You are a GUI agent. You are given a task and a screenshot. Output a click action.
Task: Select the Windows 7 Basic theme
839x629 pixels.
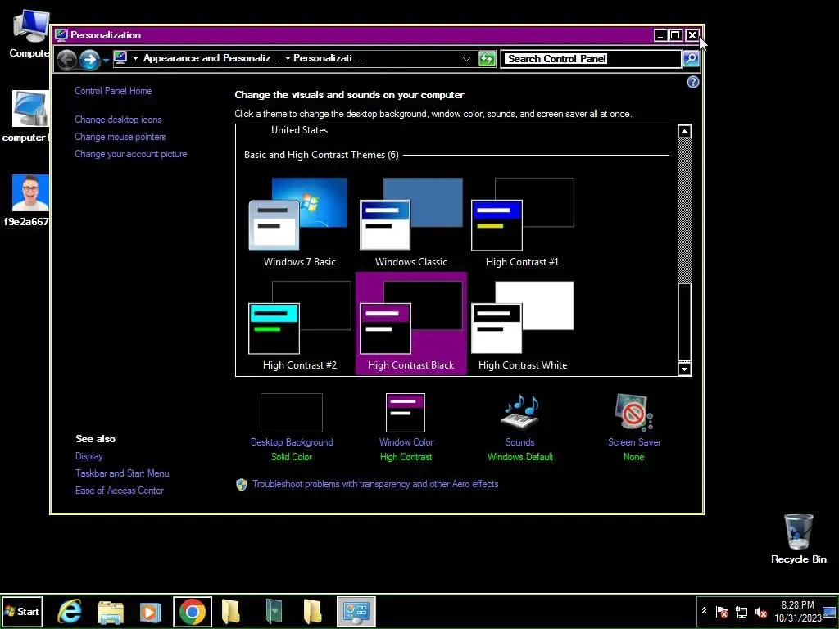pyautogui.click(x=300, y=222)
